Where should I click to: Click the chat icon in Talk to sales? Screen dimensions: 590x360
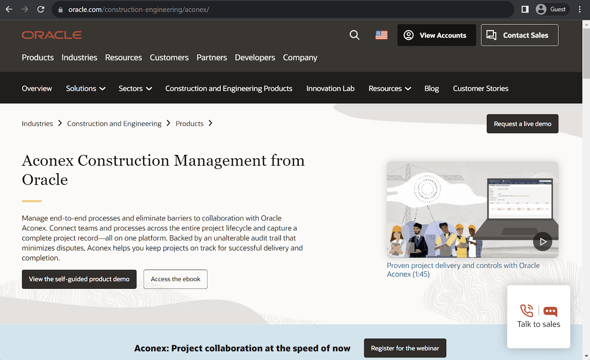[550, 311]
